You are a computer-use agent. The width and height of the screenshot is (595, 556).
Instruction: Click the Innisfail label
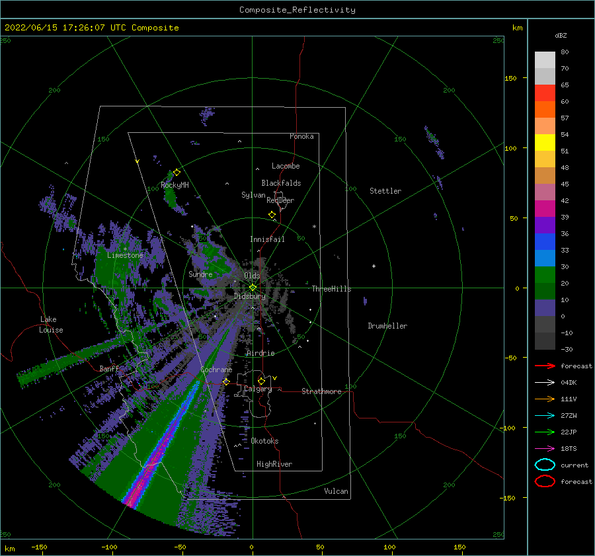click(x=267, y=239)
